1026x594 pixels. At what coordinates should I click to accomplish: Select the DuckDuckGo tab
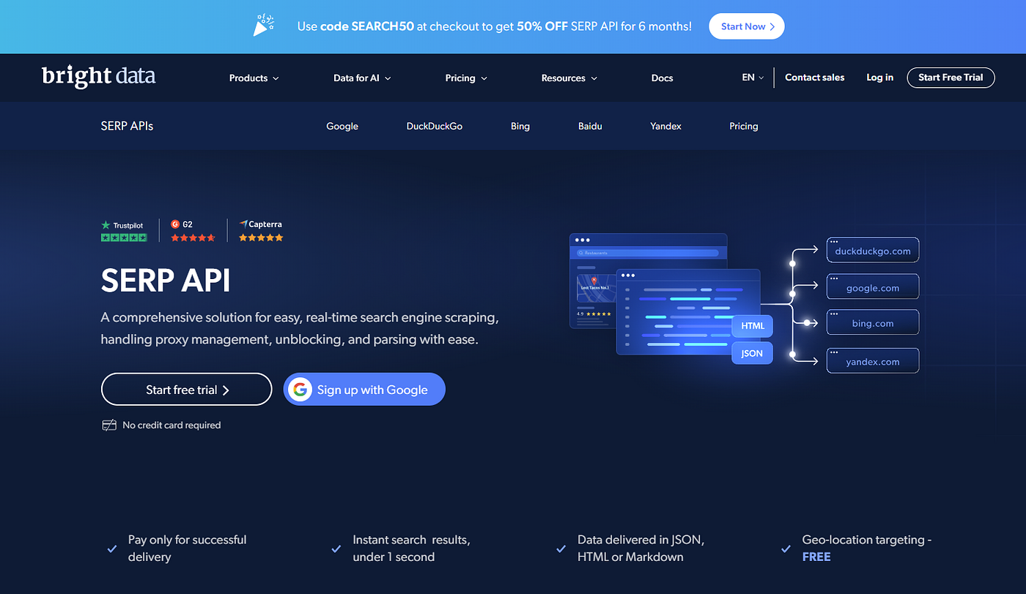pyautogui.click(x=435, y=126)
